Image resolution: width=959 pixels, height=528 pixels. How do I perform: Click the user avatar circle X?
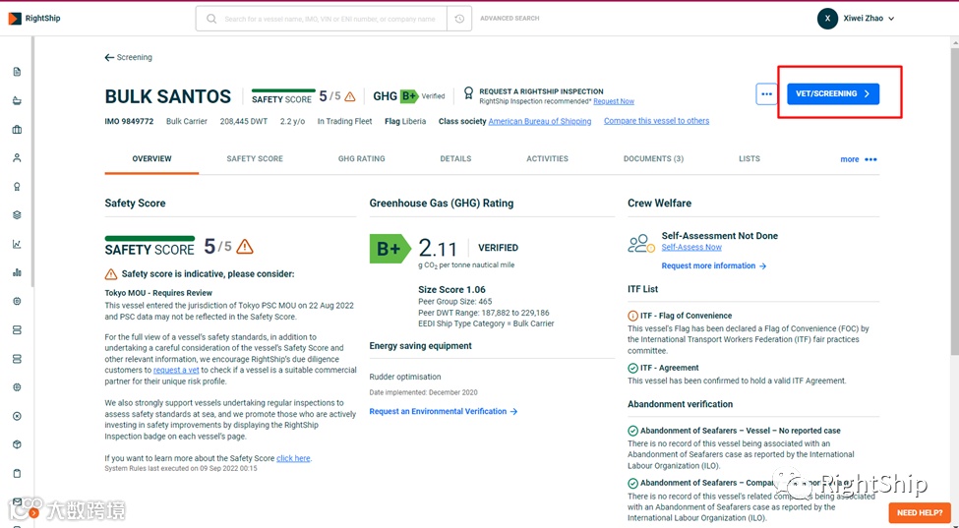827,19
